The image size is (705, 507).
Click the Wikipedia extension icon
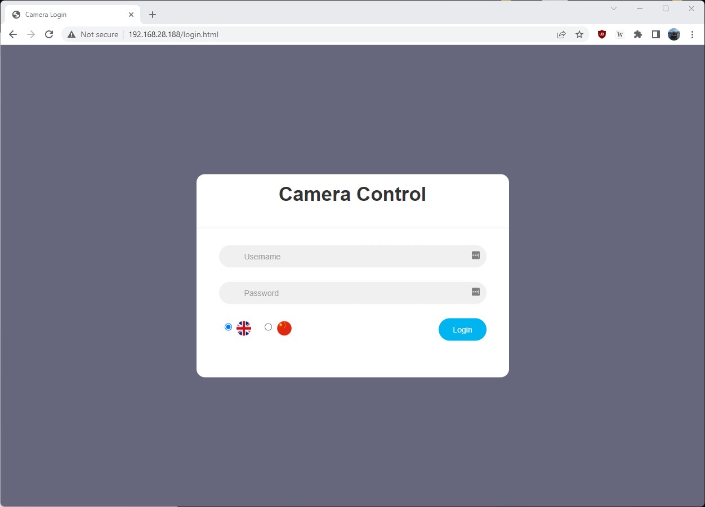(x=620, y=34)
